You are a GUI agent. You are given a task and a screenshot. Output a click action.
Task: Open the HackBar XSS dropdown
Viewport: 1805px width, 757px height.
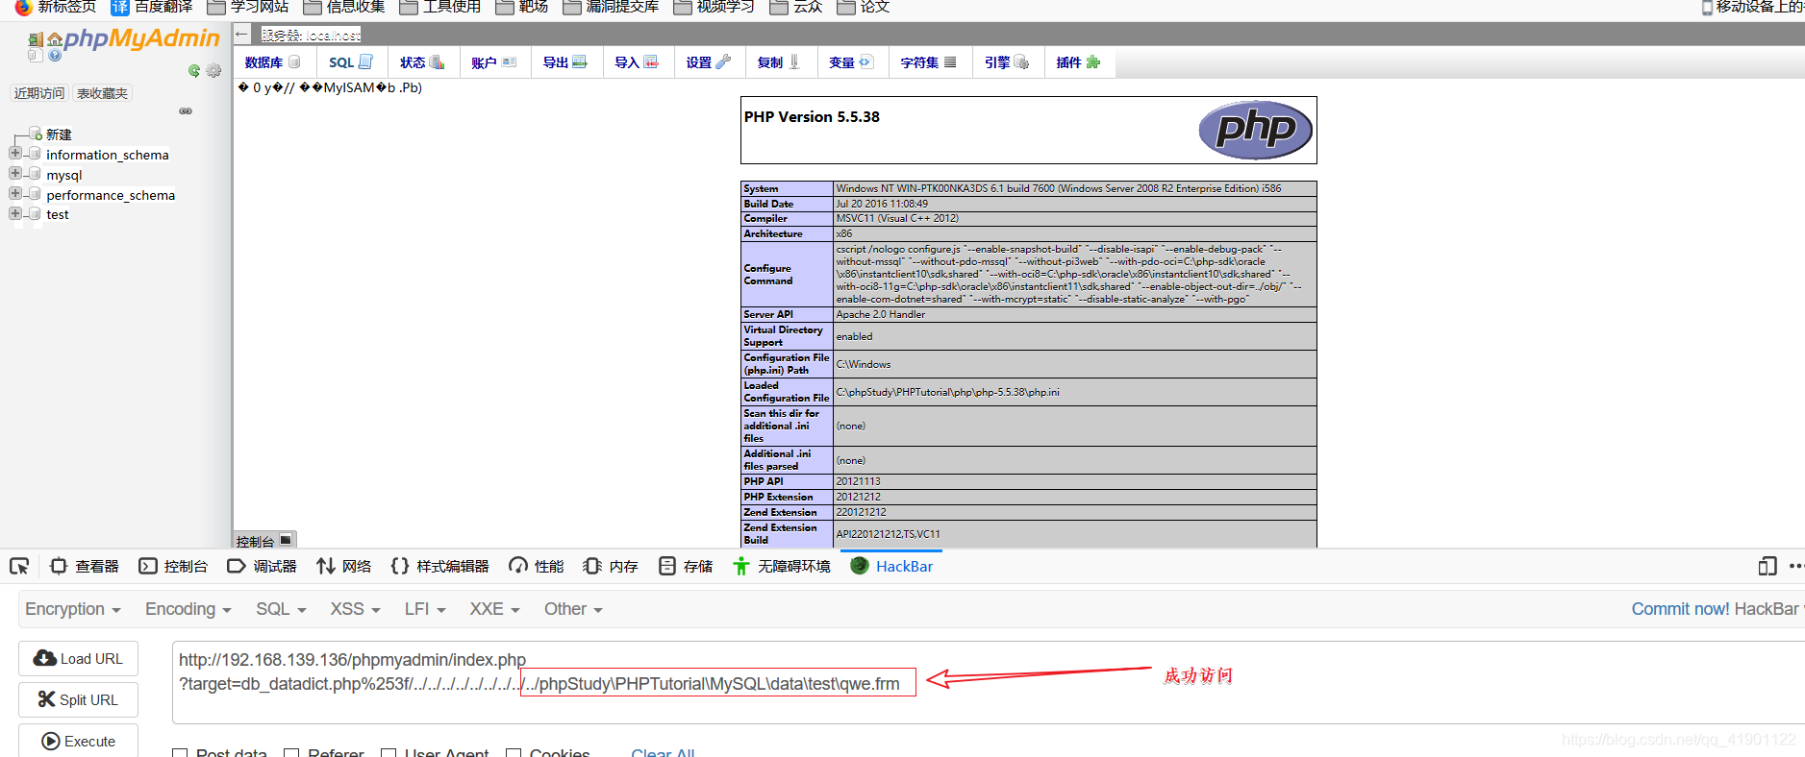click(355, 609)
